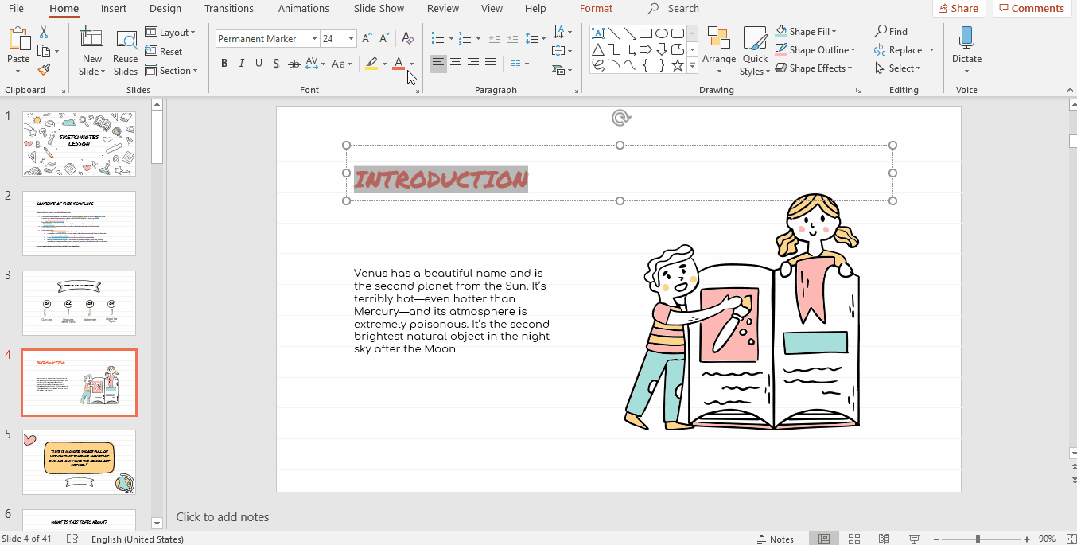Screen dimensions: 1077x545
Task: Click the Share button
Action: pyautogui.click(x=958, y=8)
